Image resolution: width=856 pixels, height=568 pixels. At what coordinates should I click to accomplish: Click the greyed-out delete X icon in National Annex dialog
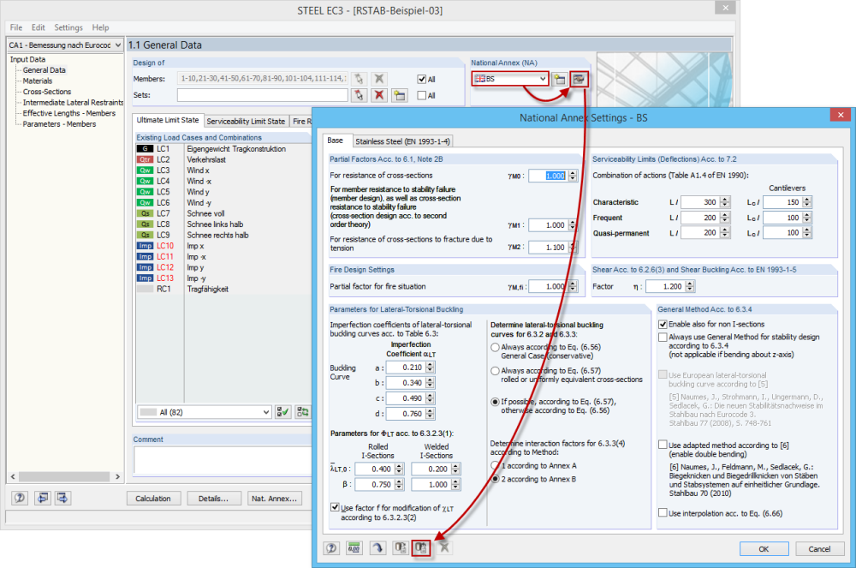point(445,547)
